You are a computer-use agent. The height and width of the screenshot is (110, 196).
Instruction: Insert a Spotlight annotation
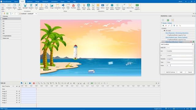pyautogui.click(x=25, y=6)
